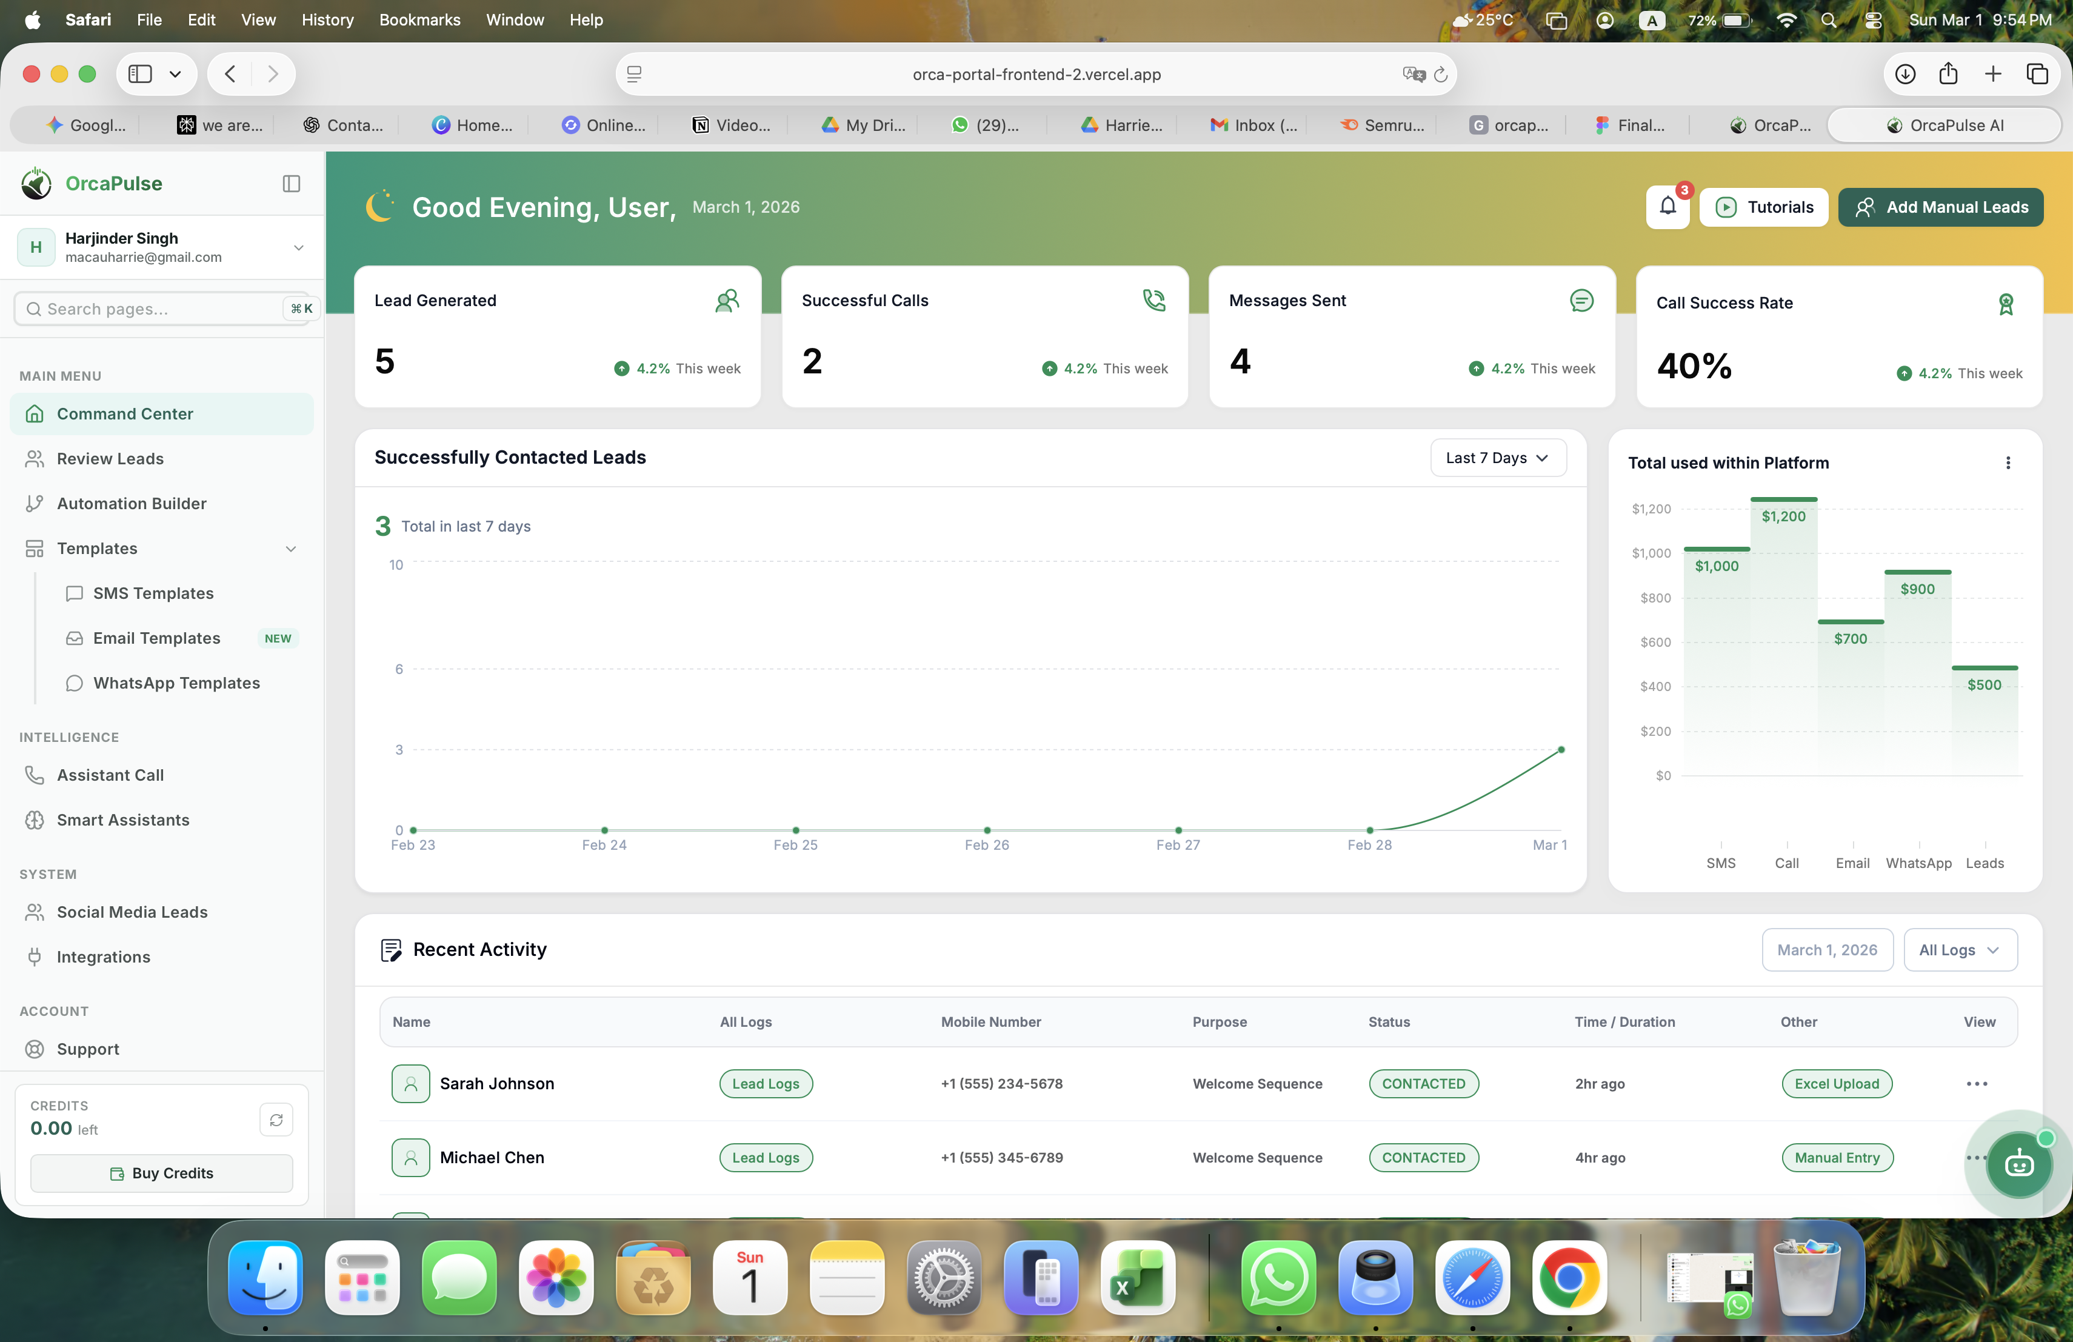Click three-dot menu on Total used within Platform
The image size is (2073, 1342).
(2008, 462)
